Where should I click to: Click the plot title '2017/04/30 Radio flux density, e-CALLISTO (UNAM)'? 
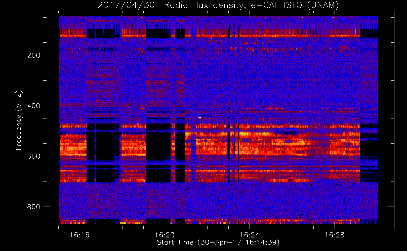point(218,5)
